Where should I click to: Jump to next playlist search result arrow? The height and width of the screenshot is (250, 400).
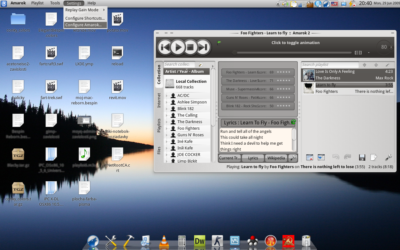click(x=364, y=65)
